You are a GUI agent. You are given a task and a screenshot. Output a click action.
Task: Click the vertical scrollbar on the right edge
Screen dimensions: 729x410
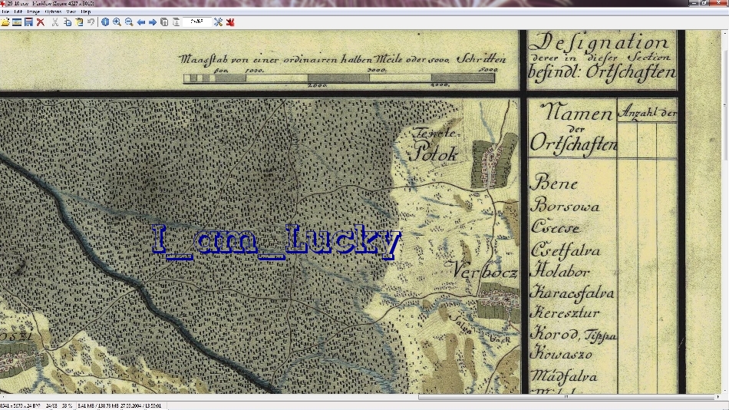click(725, 212)
